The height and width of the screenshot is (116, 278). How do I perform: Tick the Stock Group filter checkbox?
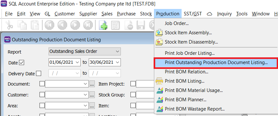coord(133,95)
